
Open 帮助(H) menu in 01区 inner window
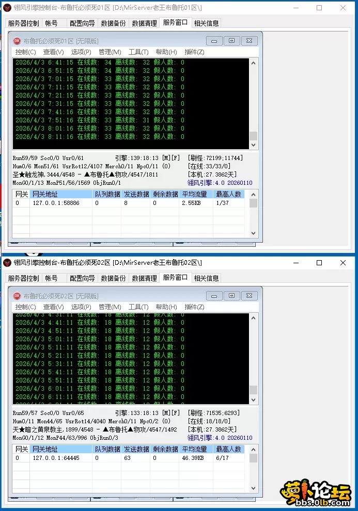166,52
